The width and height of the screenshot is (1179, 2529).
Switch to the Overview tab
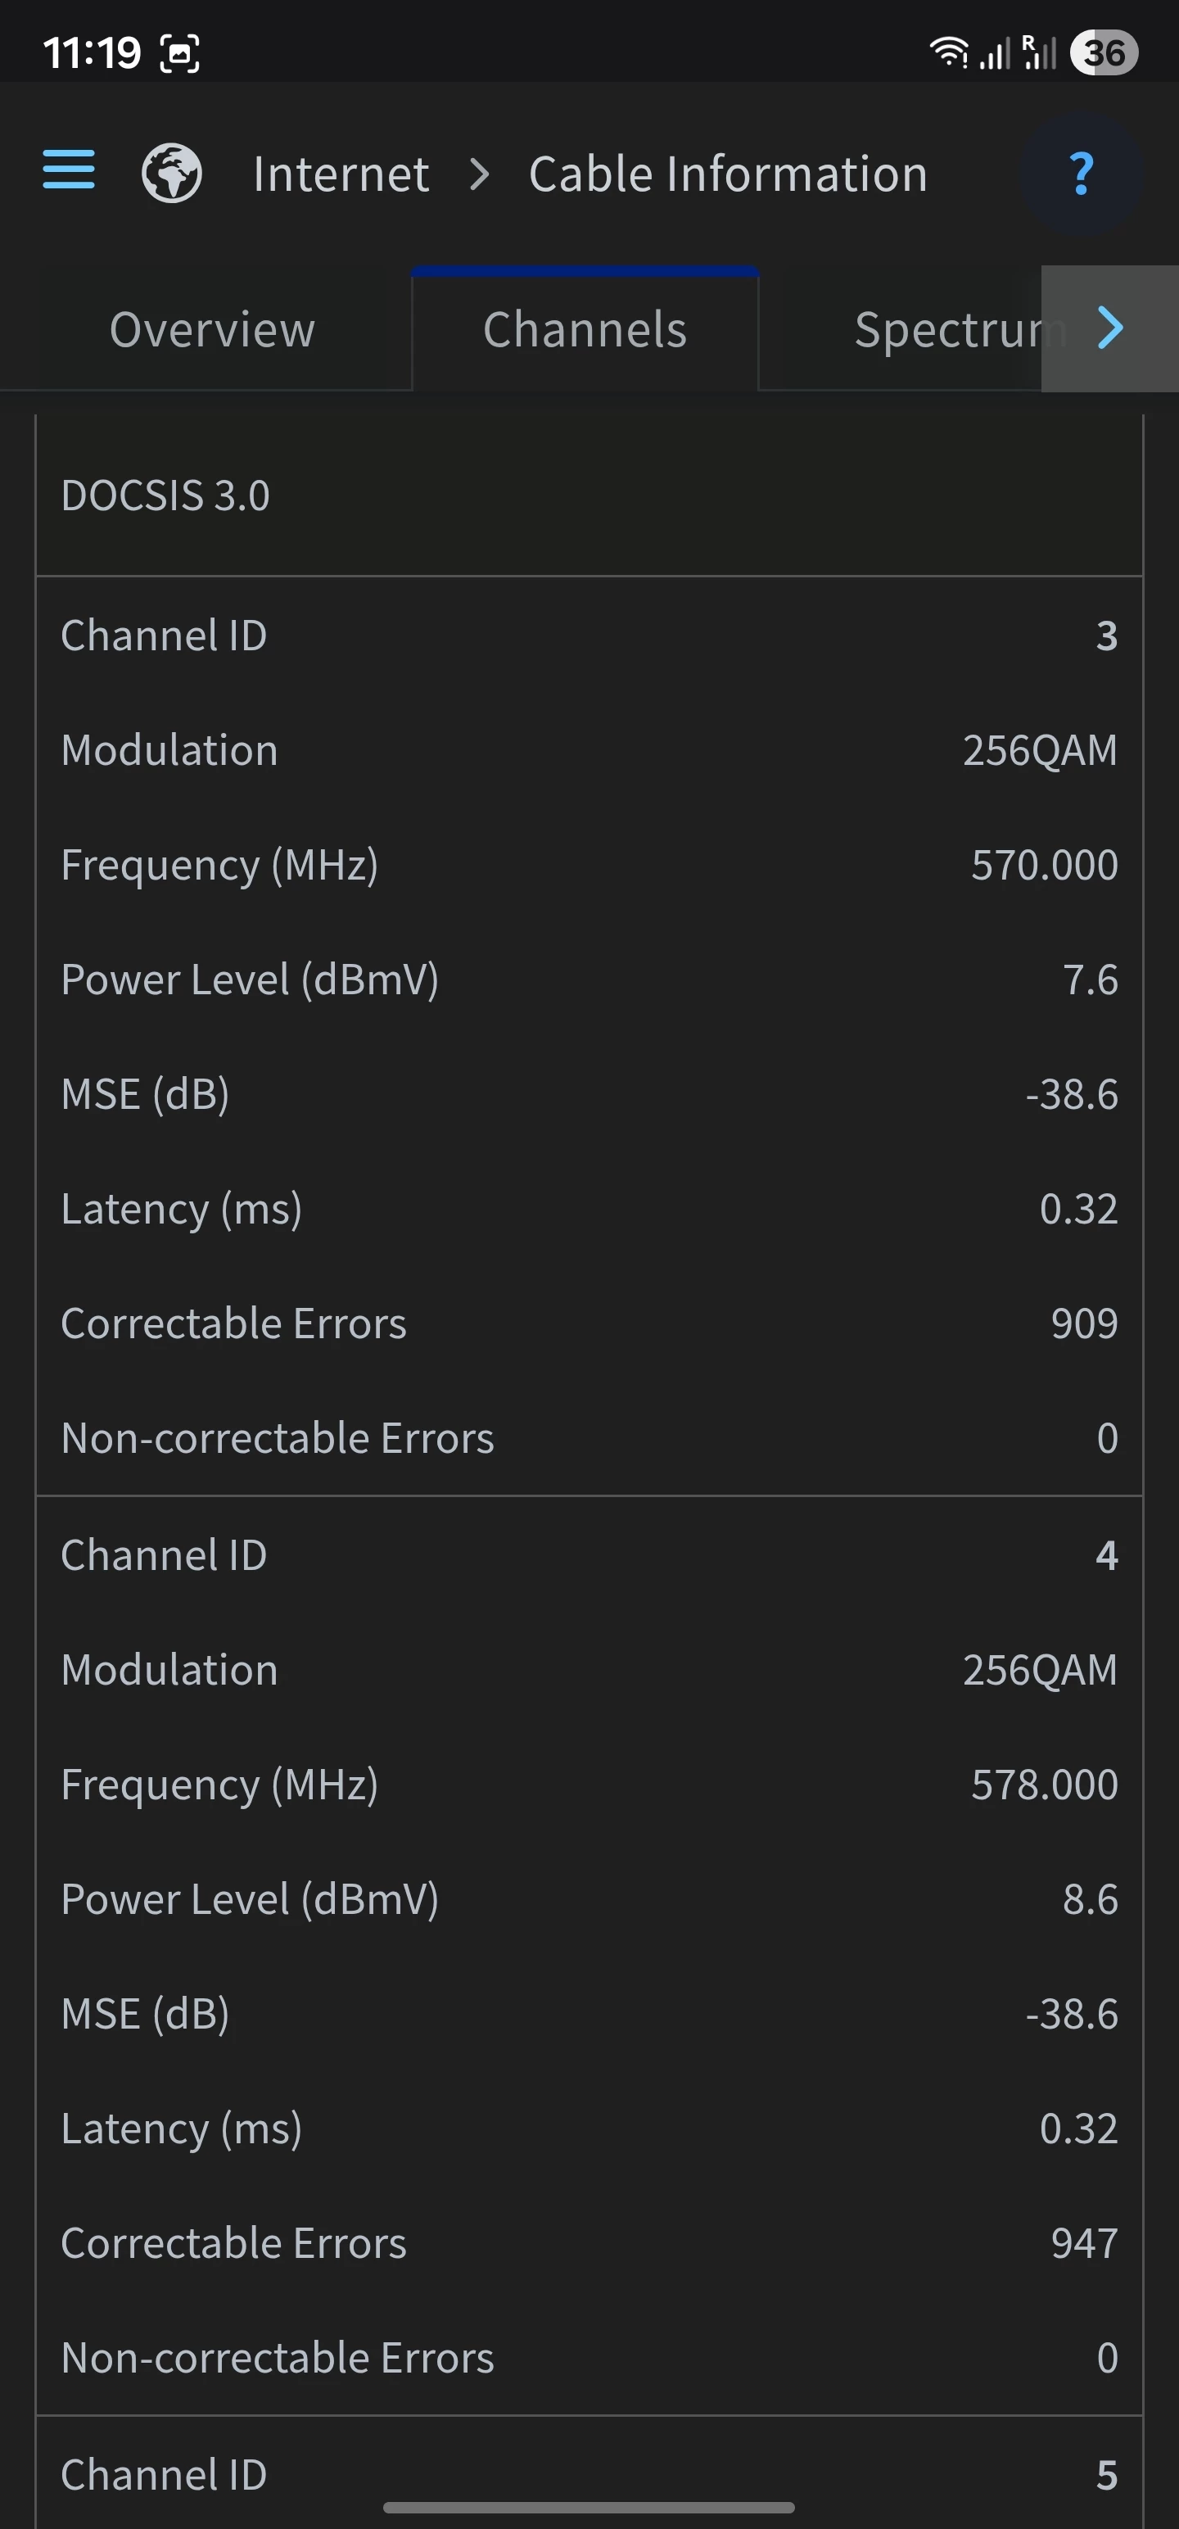(212, 329)
